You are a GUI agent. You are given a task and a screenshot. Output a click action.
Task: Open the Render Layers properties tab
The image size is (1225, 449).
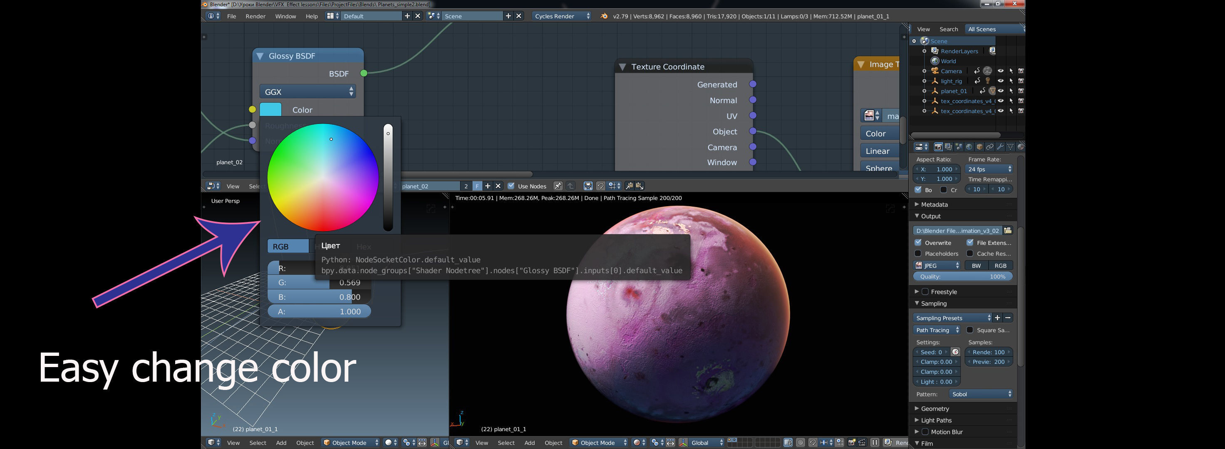pos(948,147)
